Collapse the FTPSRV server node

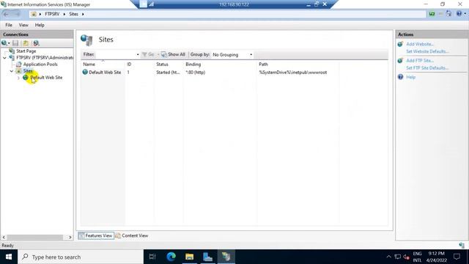4,58
